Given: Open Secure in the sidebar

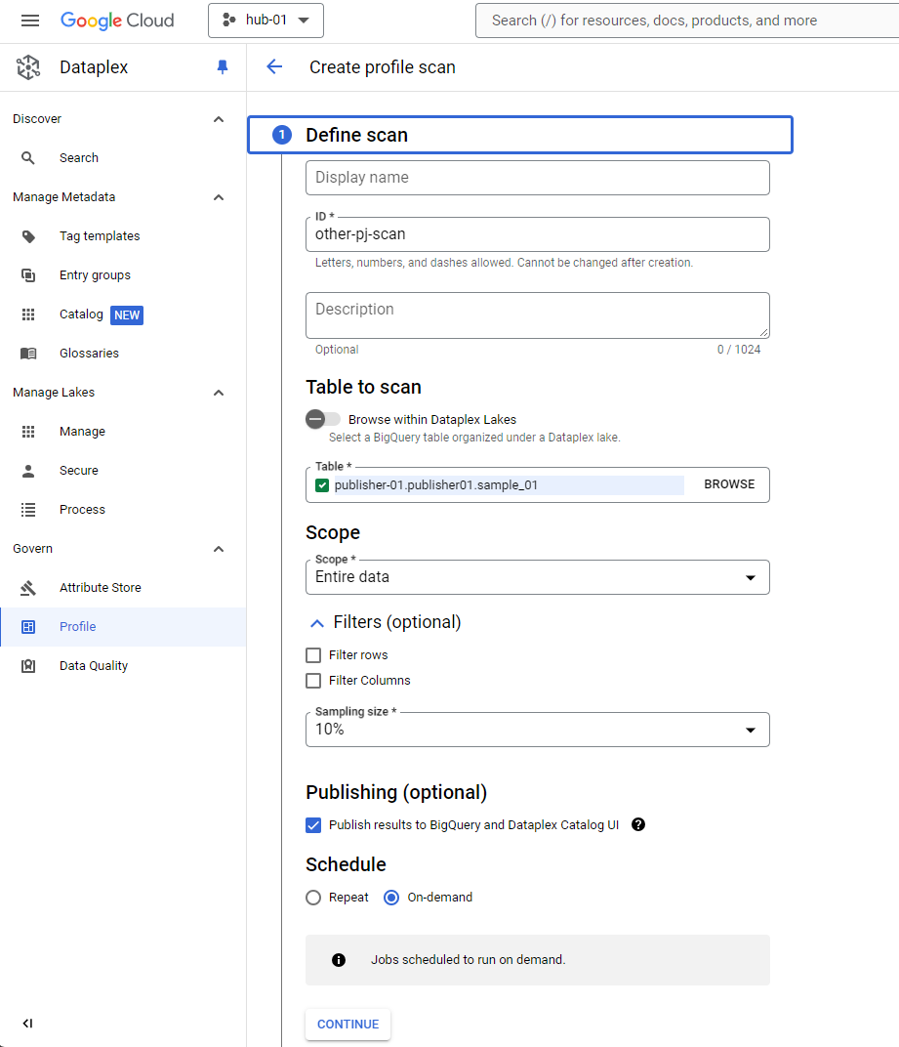Looking at the screenshot, I should (123, 471).
